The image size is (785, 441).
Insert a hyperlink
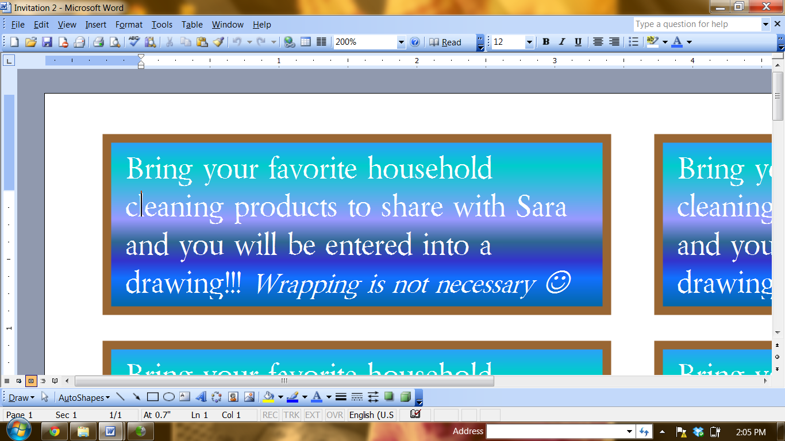tap(289, 42)
